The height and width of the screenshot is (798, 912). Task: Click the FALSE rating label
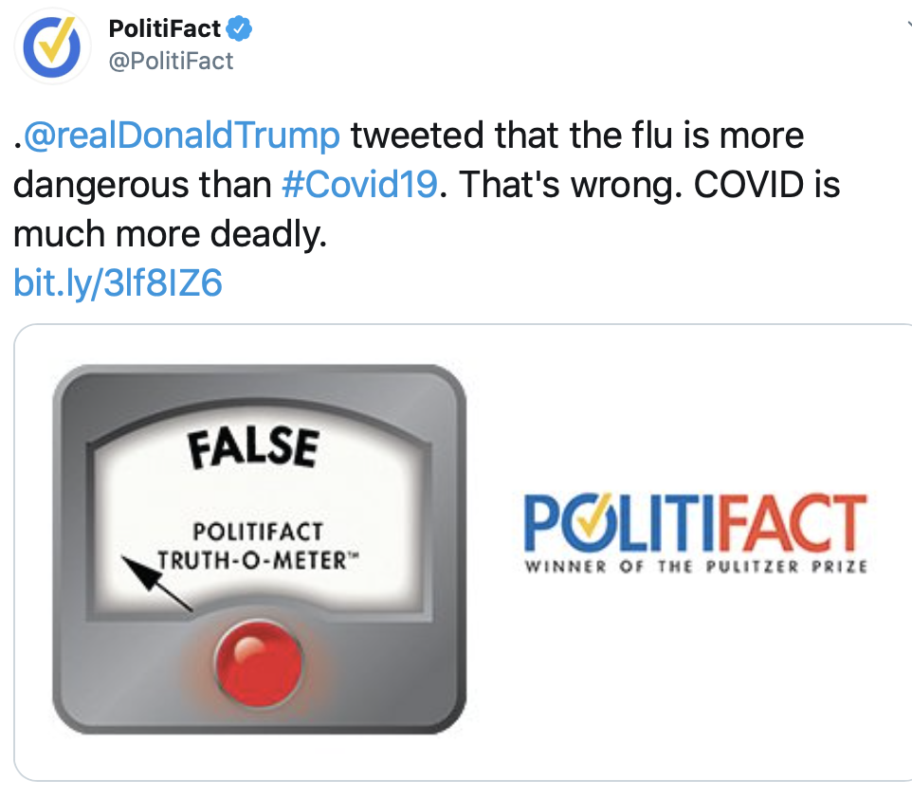point(252,447)
